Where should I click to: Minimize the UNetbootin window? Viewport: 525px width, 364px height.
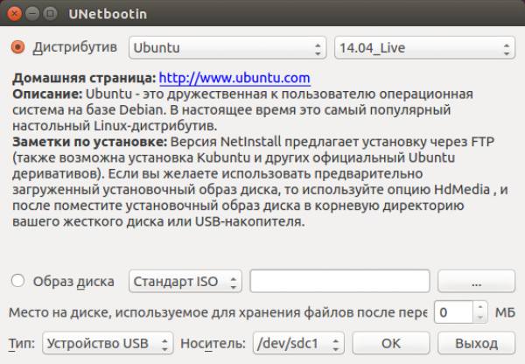32,14
